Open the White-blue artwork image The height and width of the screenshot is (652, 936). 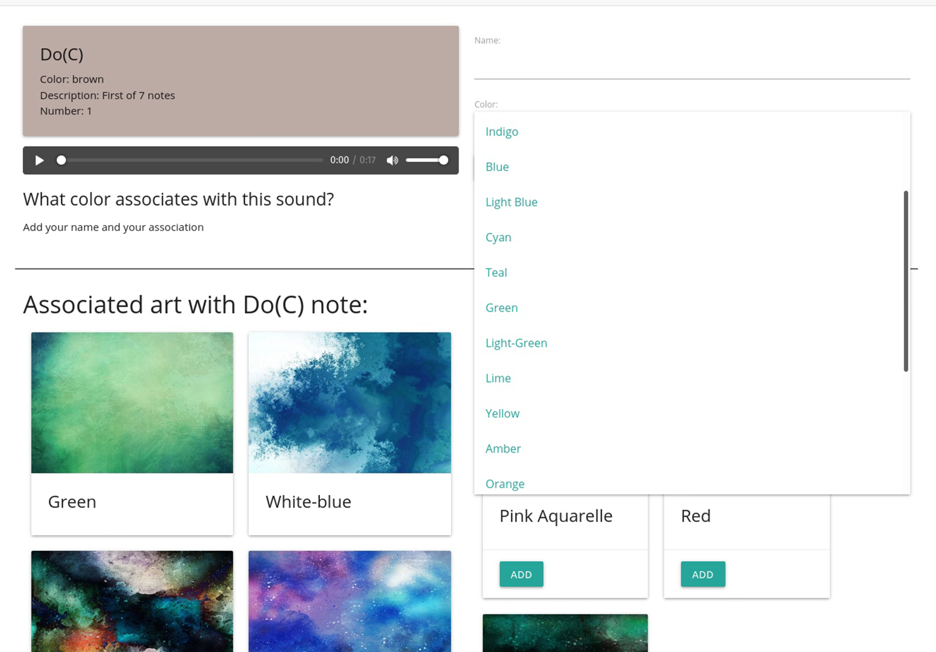350,403
